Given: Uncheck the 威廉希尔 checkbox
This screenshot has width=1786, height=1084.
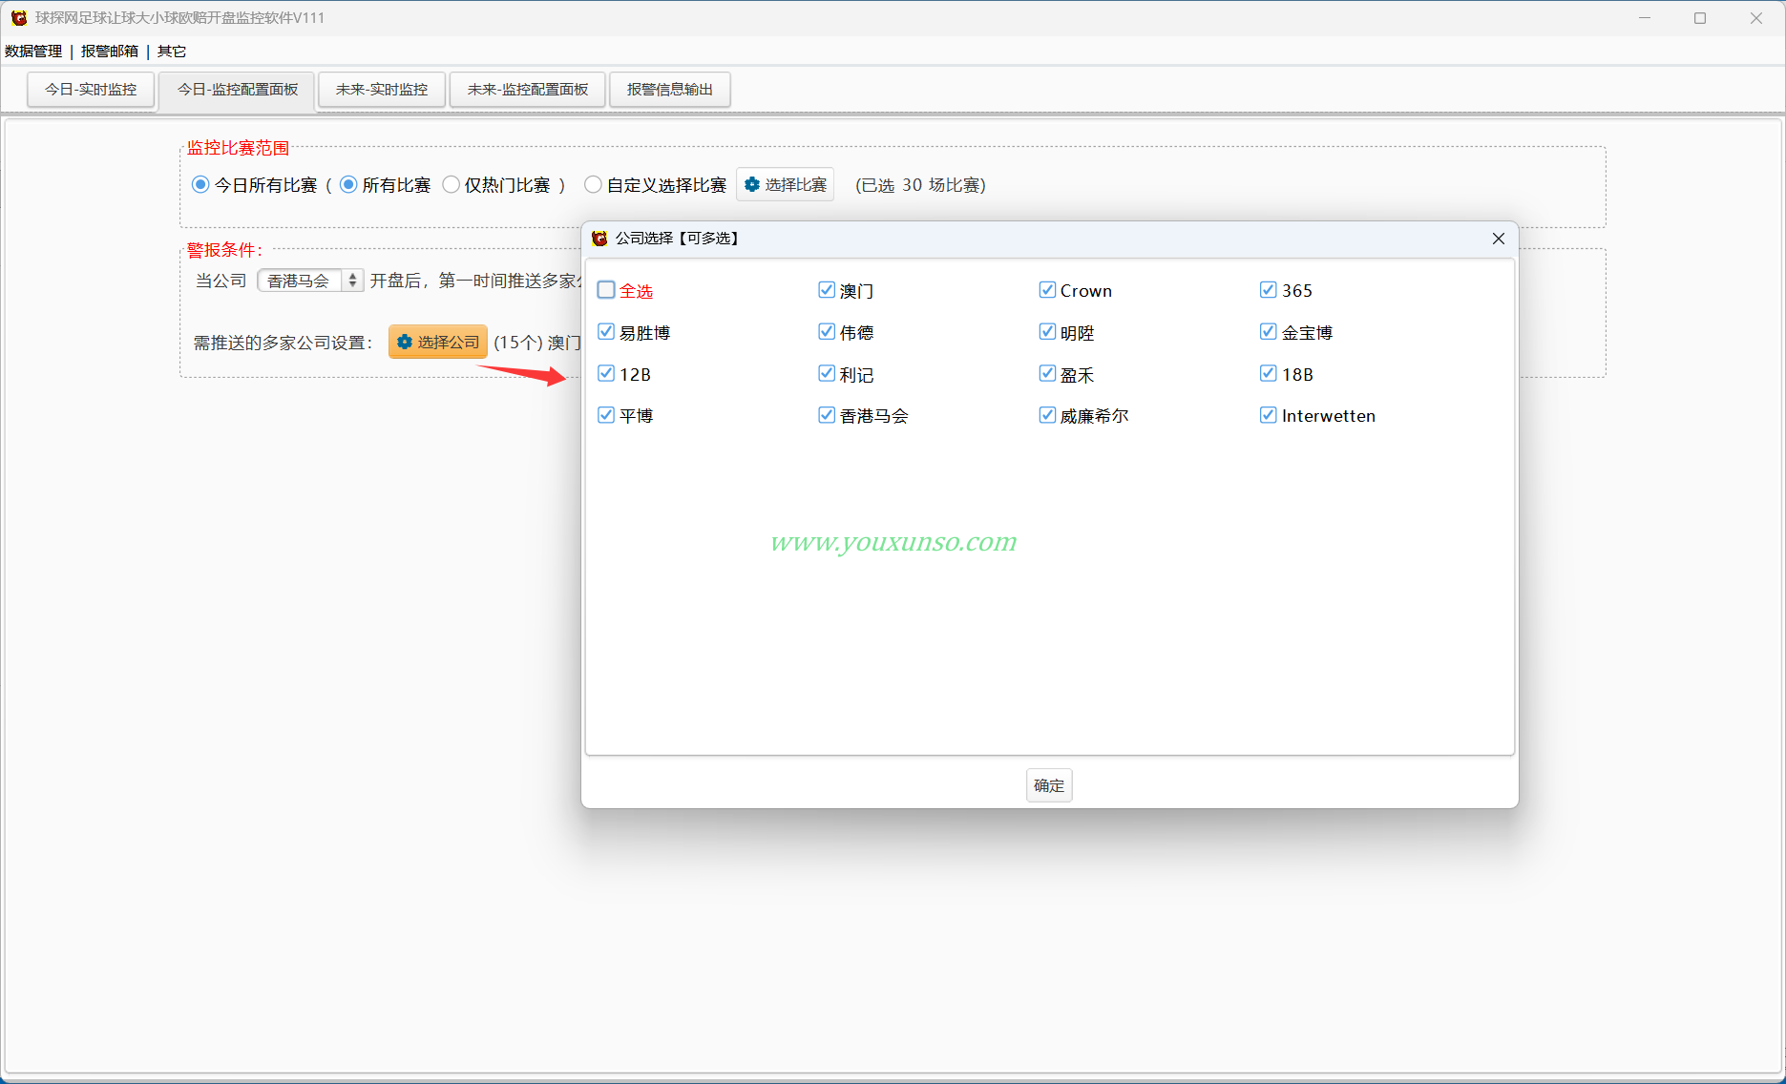Looking at the screenshot, I should [1047, 415].
